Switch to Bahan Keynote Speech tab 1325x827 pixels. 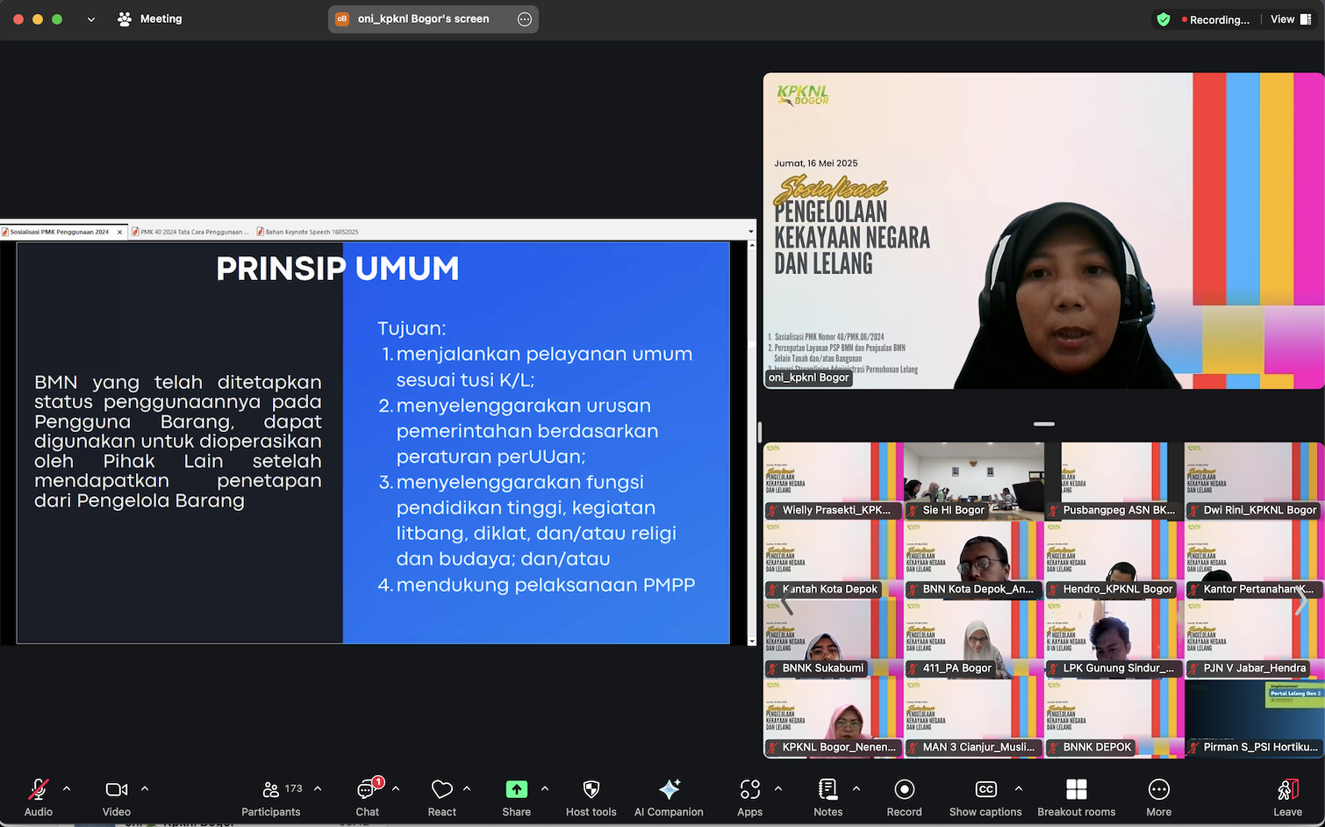pos(311,232)
